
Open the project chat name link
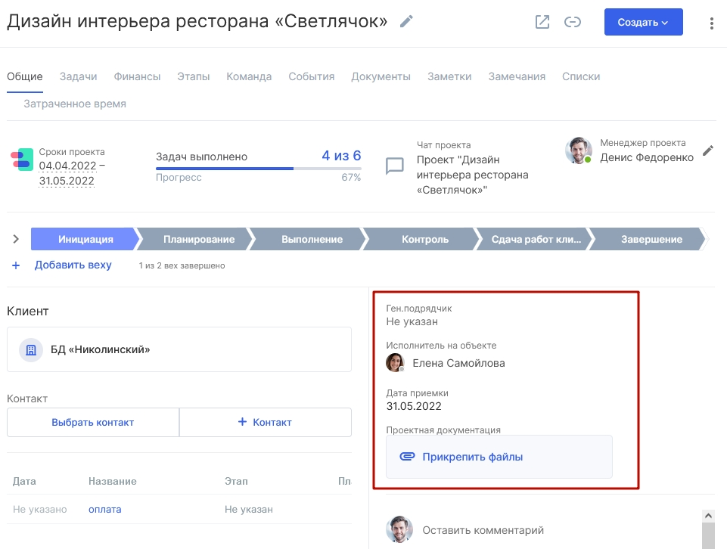point(473,175)
